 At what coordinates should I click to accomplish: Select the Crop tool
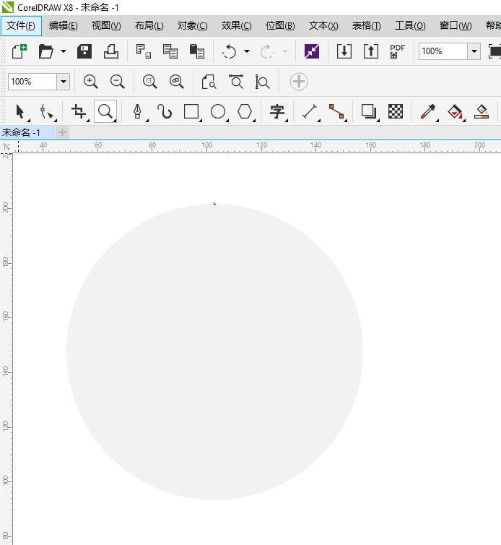(x=79, y=111)
